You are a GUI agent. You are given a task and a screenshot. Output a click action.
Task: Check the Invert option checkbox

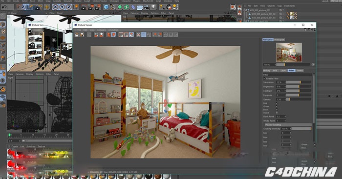point(277,113)
